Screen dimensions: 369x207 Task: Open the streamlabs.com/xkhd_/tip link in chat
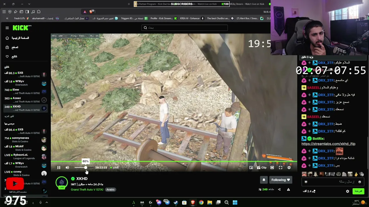(328, 144)
